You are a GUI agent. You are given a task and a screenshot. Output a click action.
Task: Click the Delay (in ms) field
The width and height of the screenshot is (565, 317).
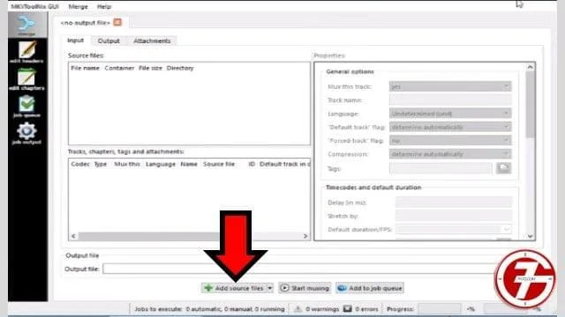click(454, 203)
